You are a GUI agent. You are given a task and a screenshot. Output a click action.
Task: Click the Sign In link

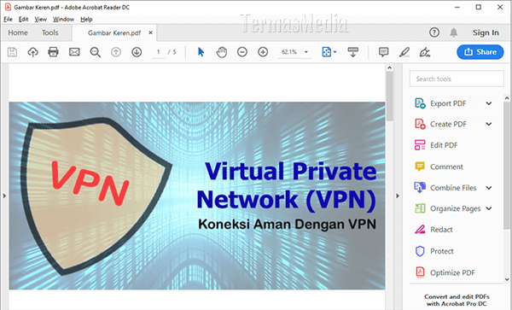pyautogui.click(x=486, y=32)
